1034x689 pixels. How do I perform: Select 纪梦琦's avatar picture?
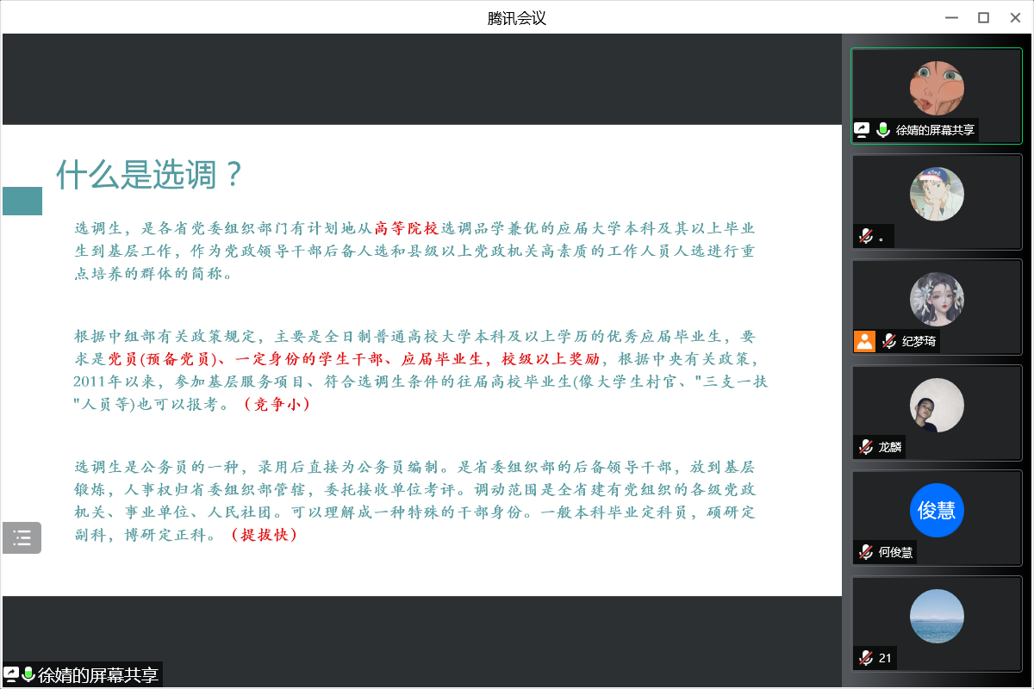tap(937, 299)
